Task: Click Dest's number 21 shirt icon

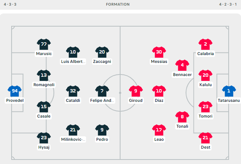Action: [205, 138]
